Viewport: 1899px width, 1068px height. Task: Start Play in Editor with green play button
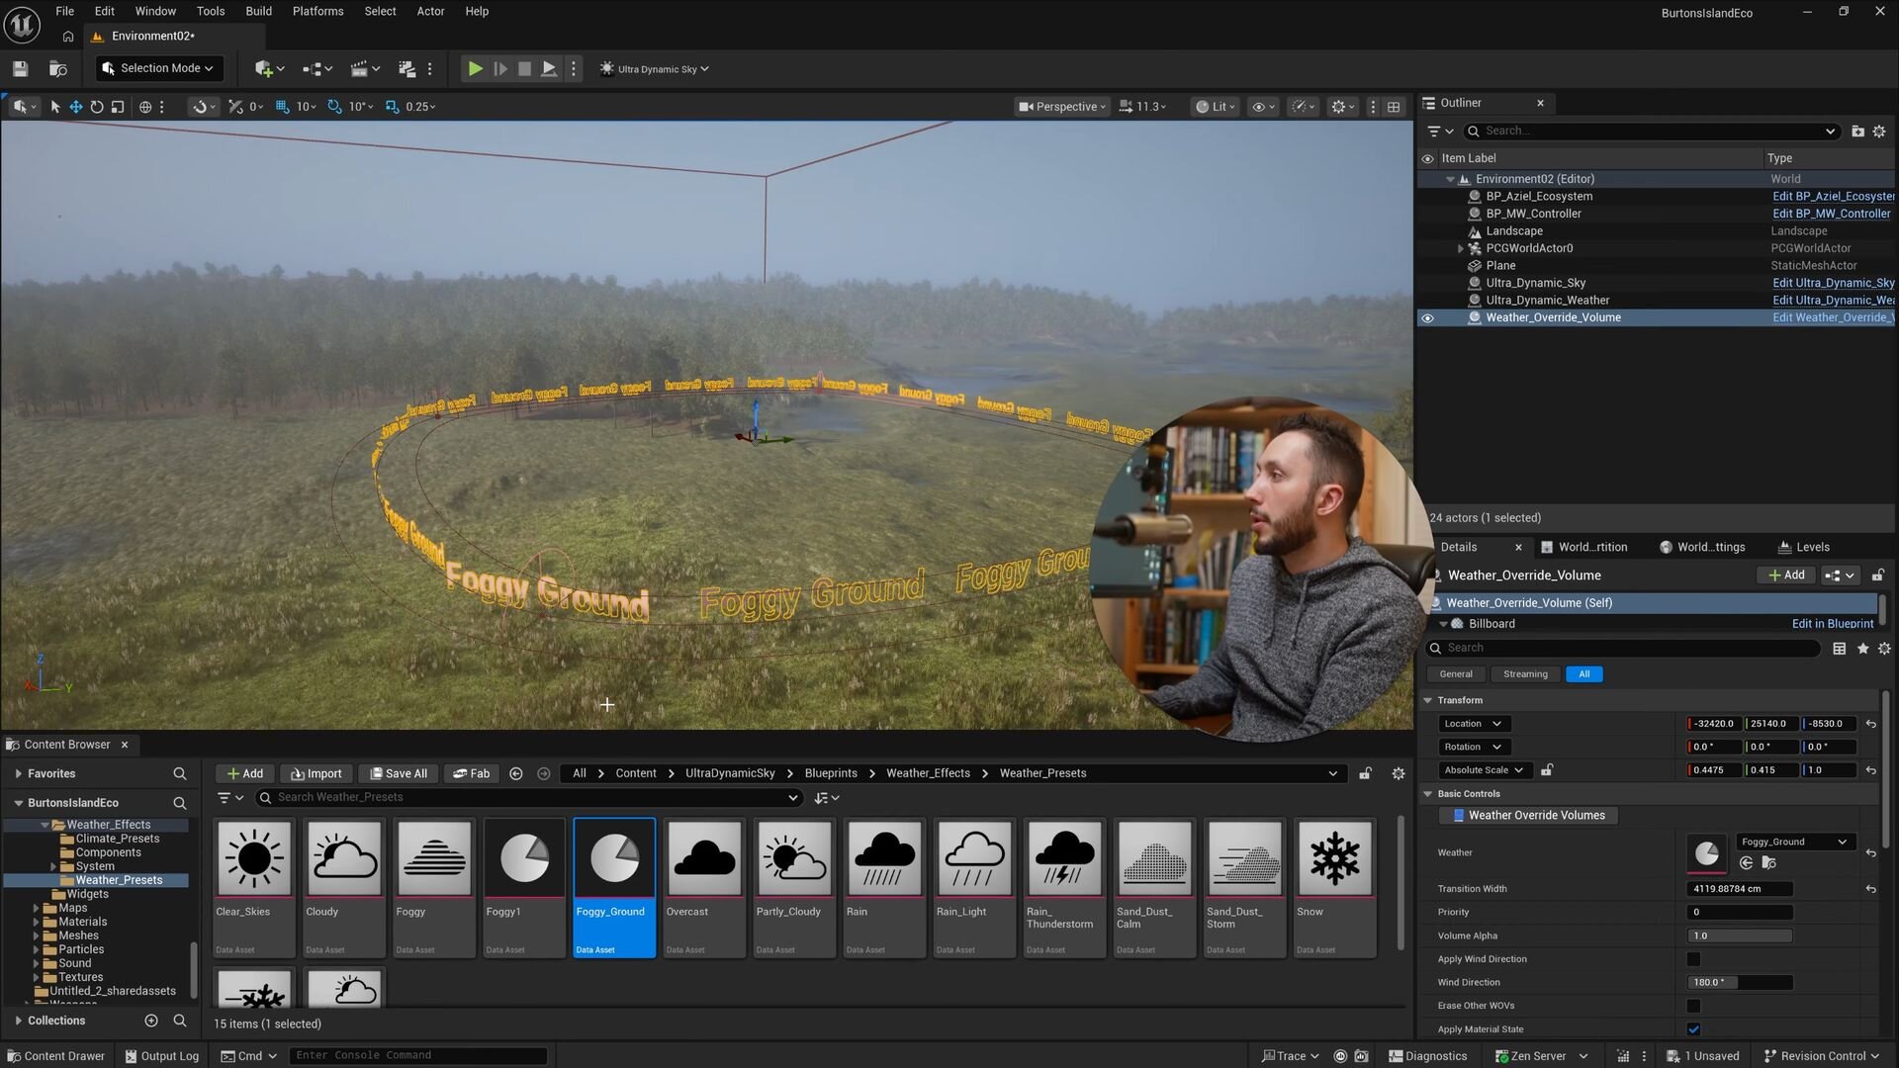(475, 69)
